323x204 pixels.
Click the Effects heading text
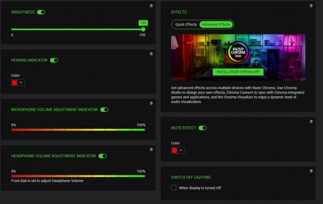tap(179, 12)
